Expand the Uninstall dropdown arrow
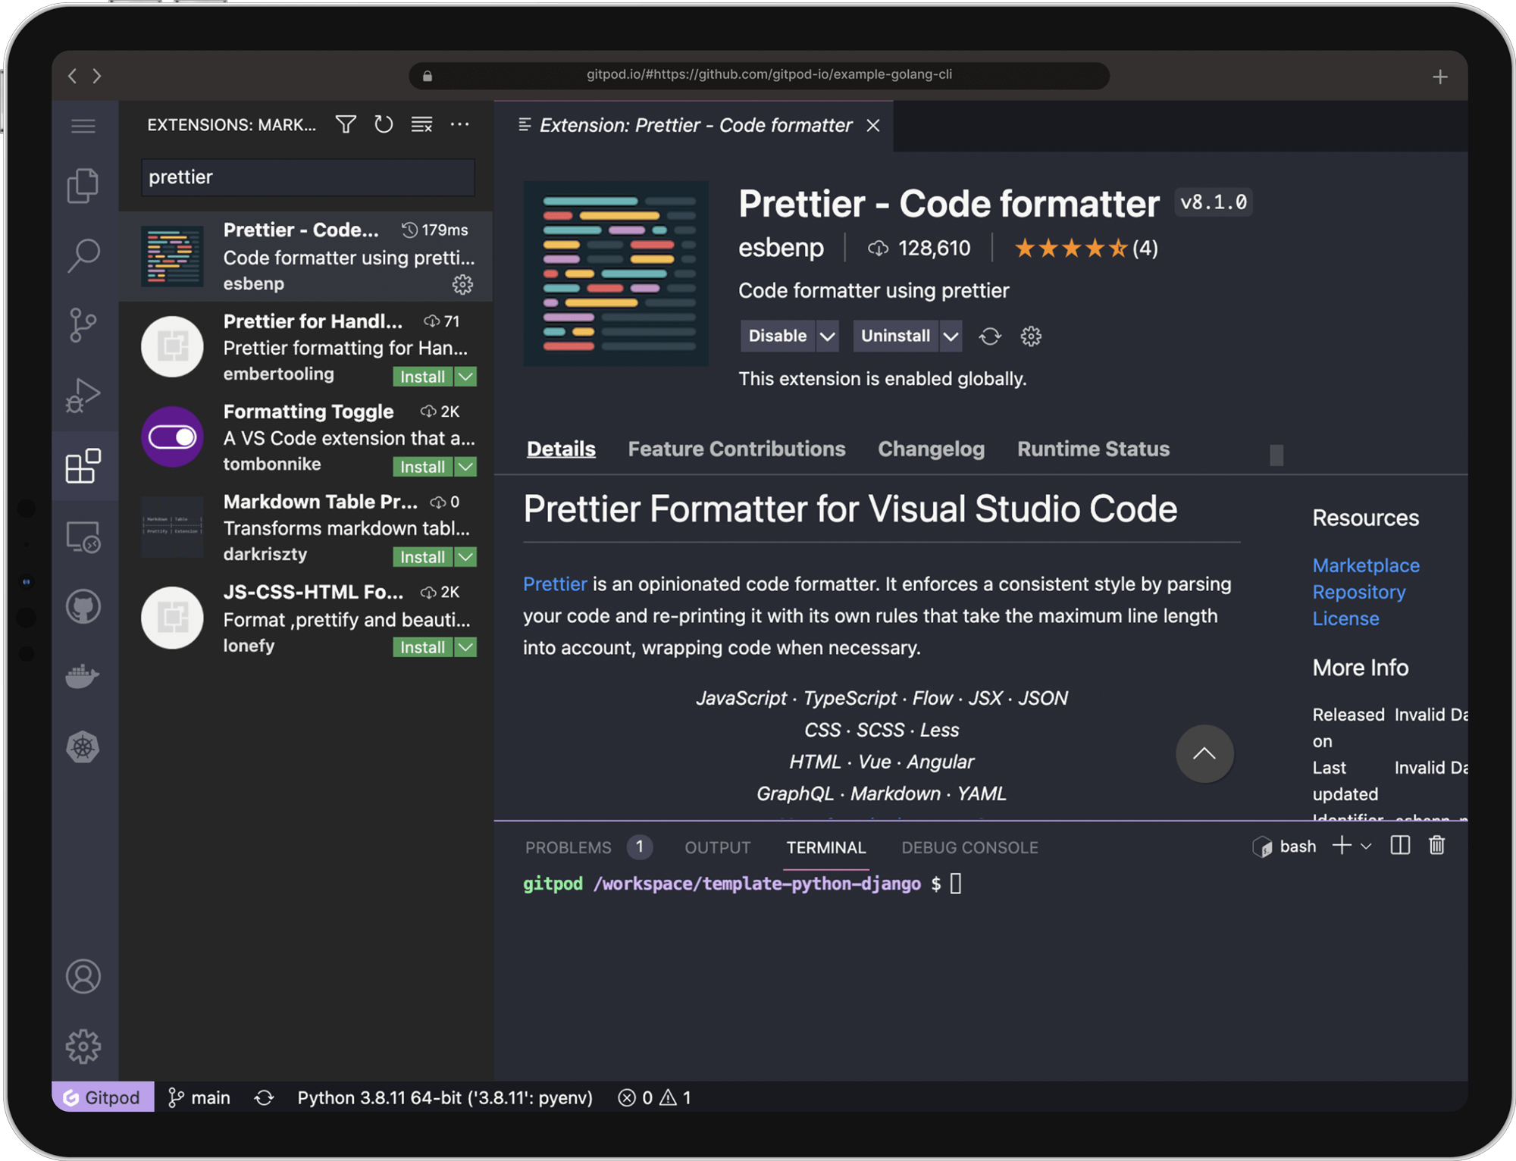This screenshot has width=1516, height=1161. click(x=951, y=336)
